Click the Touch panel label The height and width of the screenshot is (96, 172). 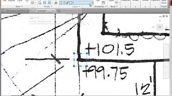(x=164, y=6)
